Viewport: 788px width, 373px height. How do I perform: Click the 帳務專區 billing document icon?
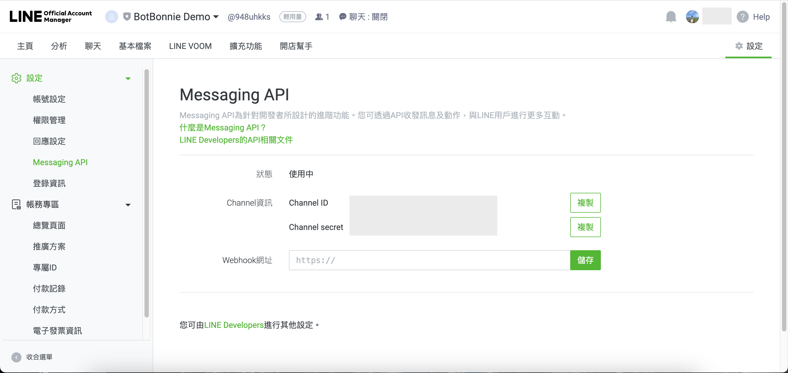pyautogui.click(x=16, y=204)
